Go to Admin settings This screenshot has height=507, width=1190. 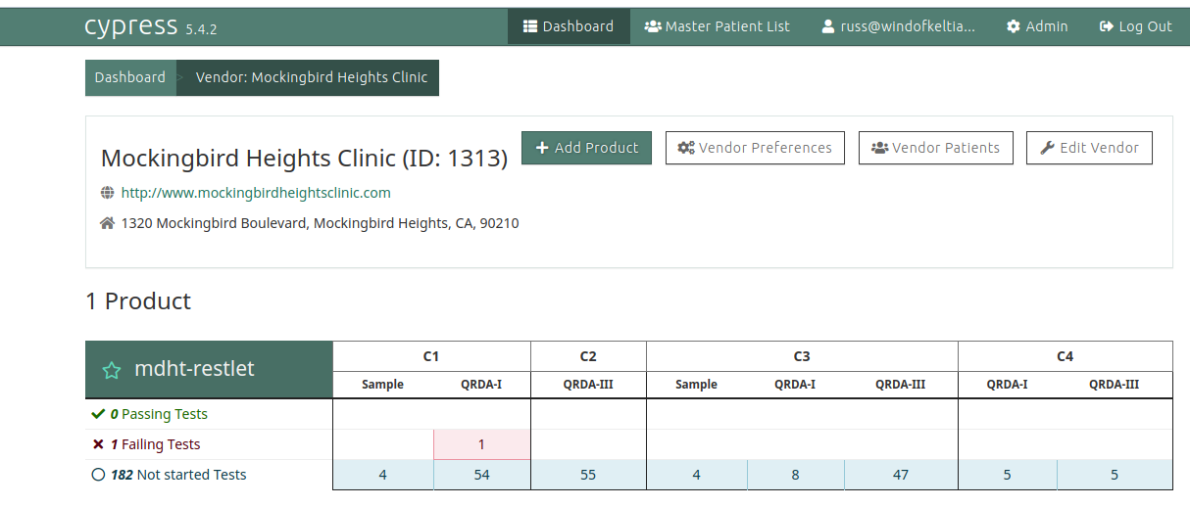point(1037,26)
